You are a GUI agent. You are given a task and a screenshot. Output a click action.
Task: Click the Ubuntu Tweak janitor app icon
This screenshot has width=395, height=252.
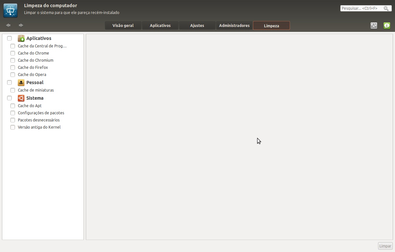10,10
